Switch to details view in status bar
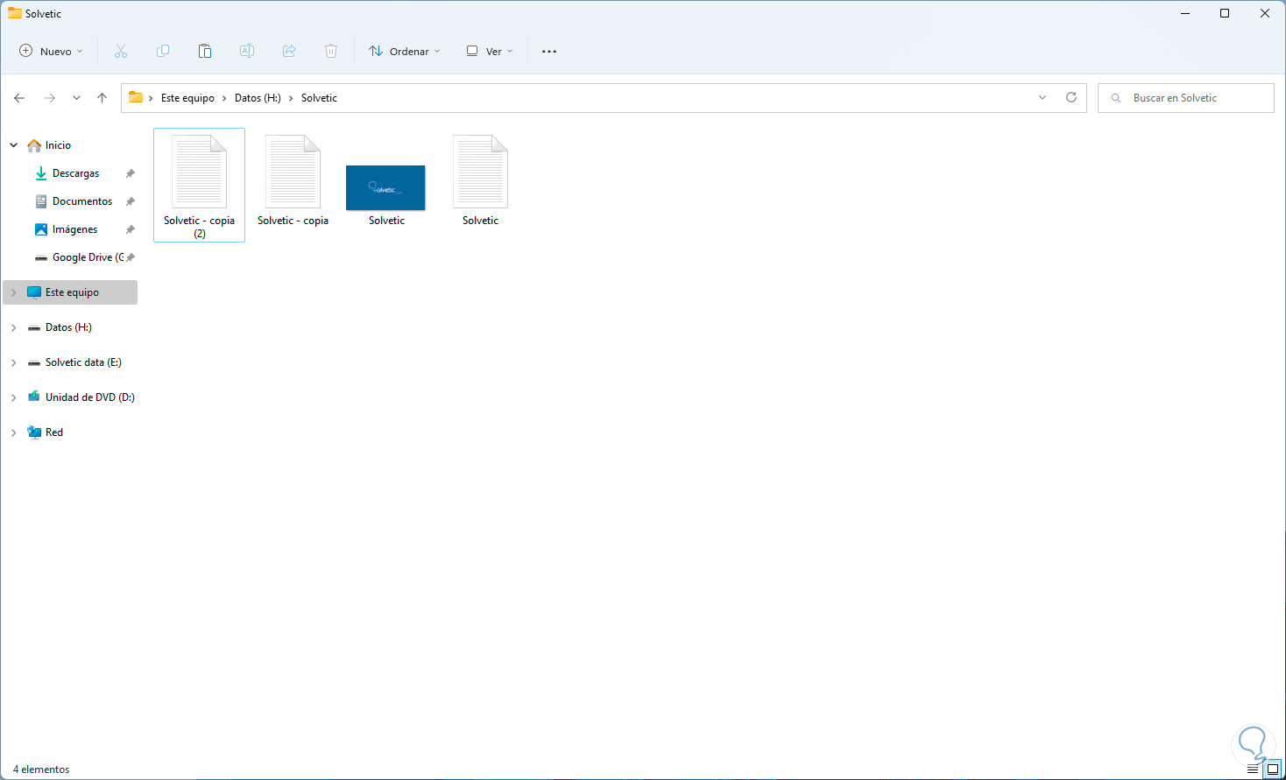Image resolution: width=1286 pixels, height=780 pixels. (1253, 769)
